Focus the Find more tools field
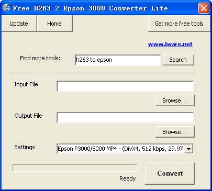This screenshot has height=191, width=212. 118,60
